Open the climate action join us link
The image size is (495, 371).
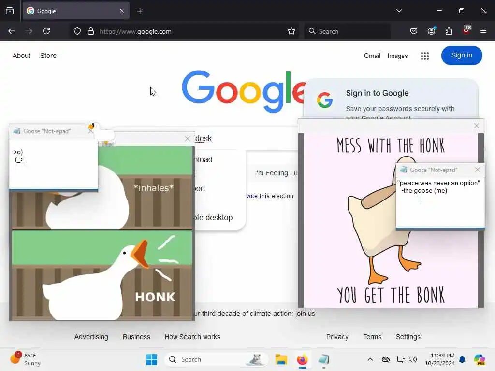(x=255, y=314)
